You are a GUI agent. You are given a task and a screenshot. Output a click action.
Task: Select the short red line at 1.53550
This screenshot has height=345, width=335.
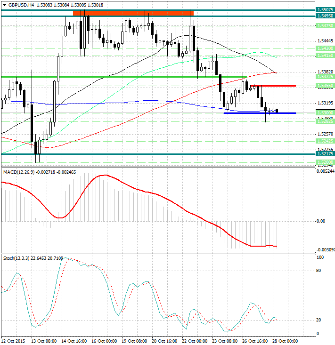coord(273,86)
